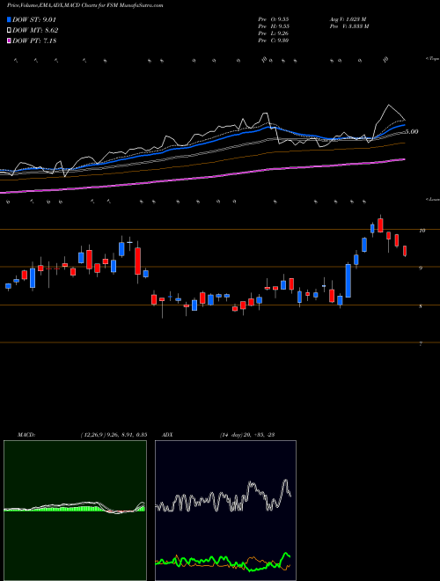Viewport: 440px width, 581px height.
Task: Click the 5.00 label on EMA chart
Action: point(412,131)
